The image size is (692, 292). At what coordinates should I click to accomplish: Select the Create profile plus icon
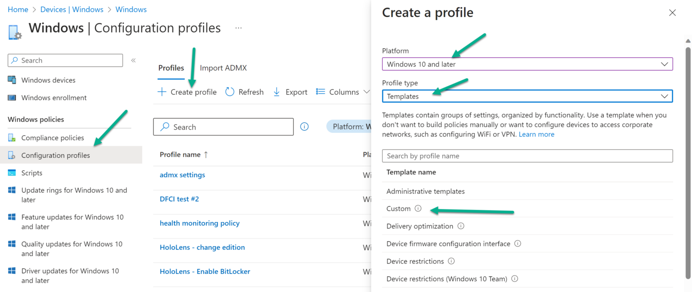click(x=161, y=91)
